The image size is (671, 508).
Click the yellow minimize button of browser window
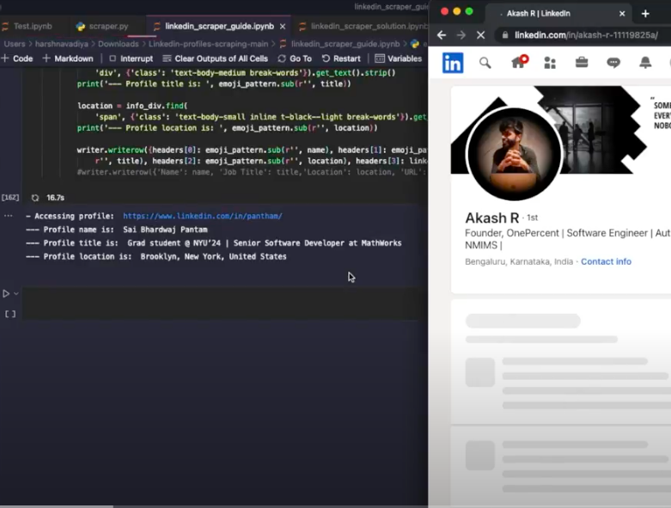[x=457, y=11]
